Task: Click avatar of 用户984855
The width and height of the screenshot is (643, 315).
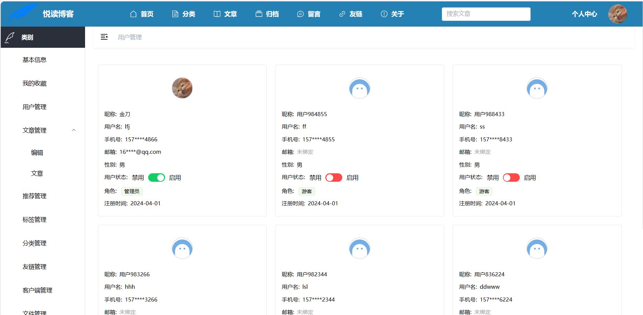Action: coord(359,88)
